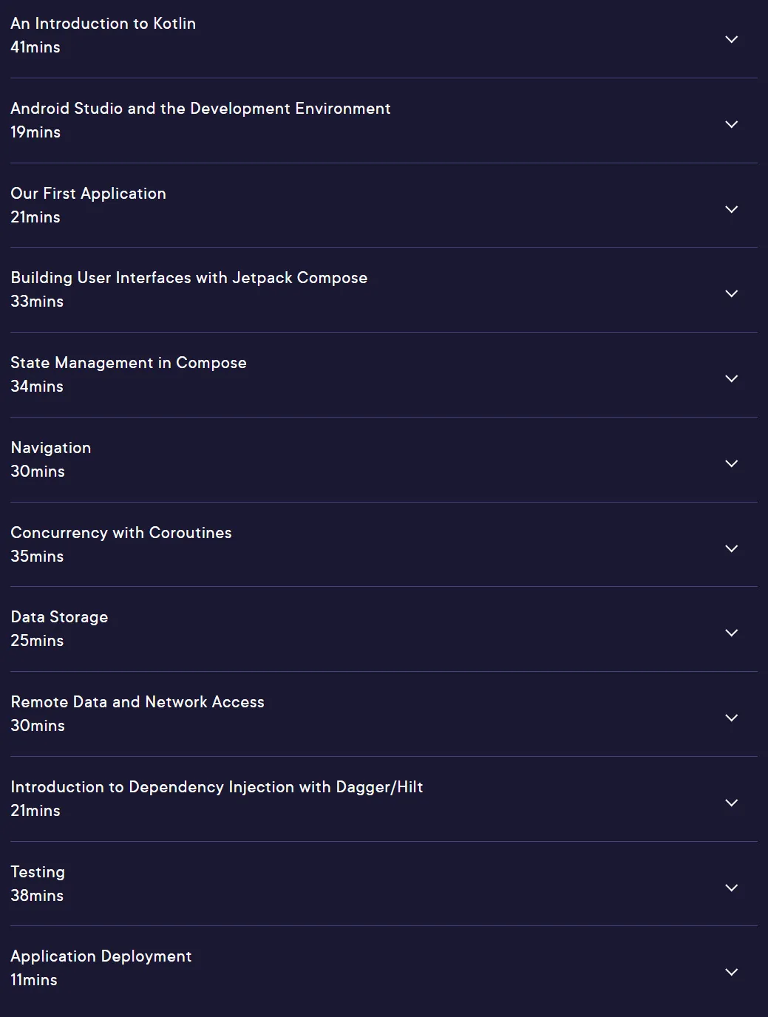768x1017 pixels.
Task: Expand Concurrency with Coroutines chevron
Action: 731,548
